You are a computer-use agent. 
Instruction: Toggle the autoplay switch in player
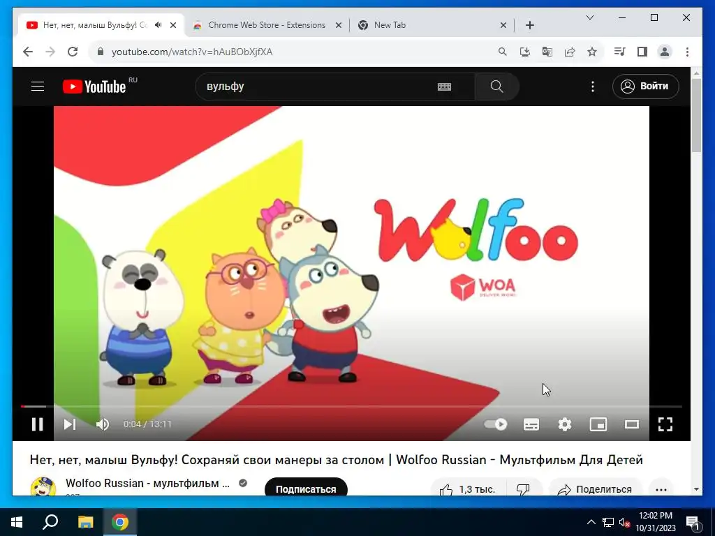pos(496,424)
